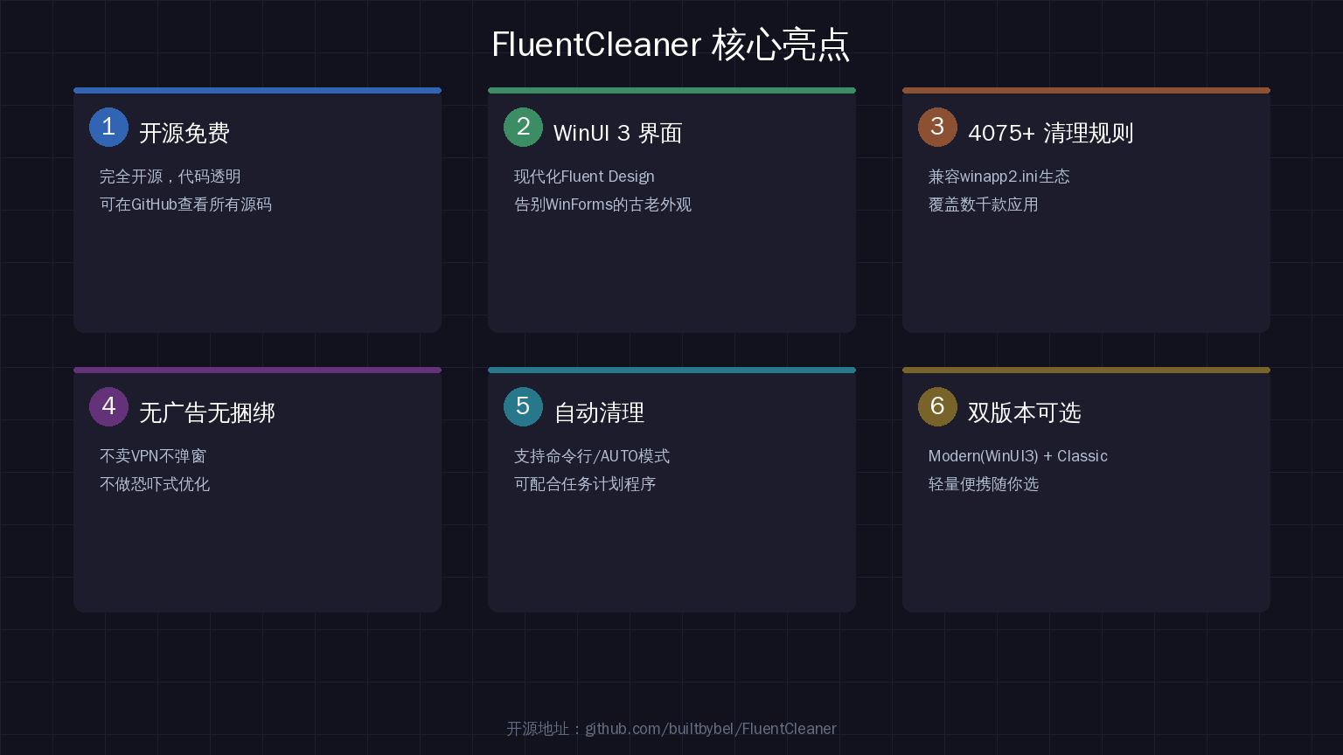Select the WinUI 3 界面 heading

pos(617,133)
